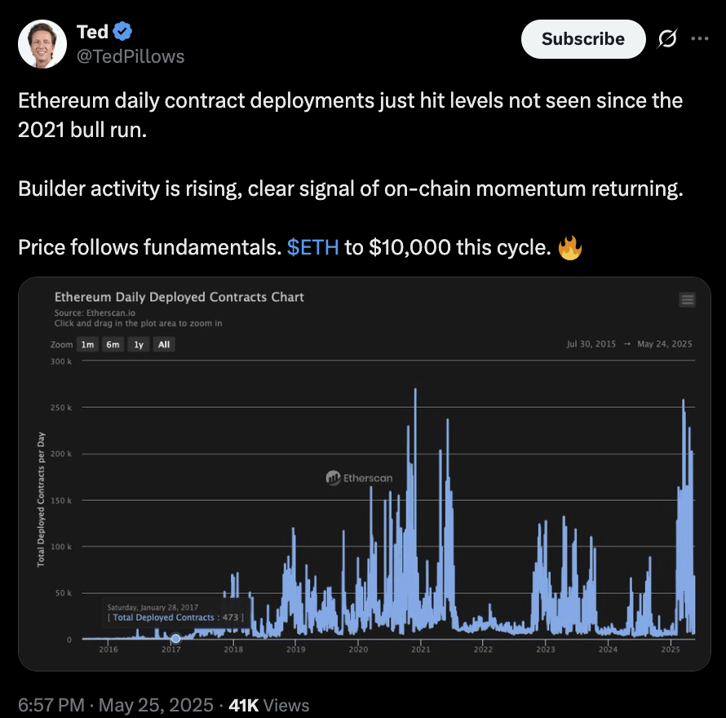Click the Jul 30, 2015 start date field
Screen dimensions: 726x718
tap(591, 344)
